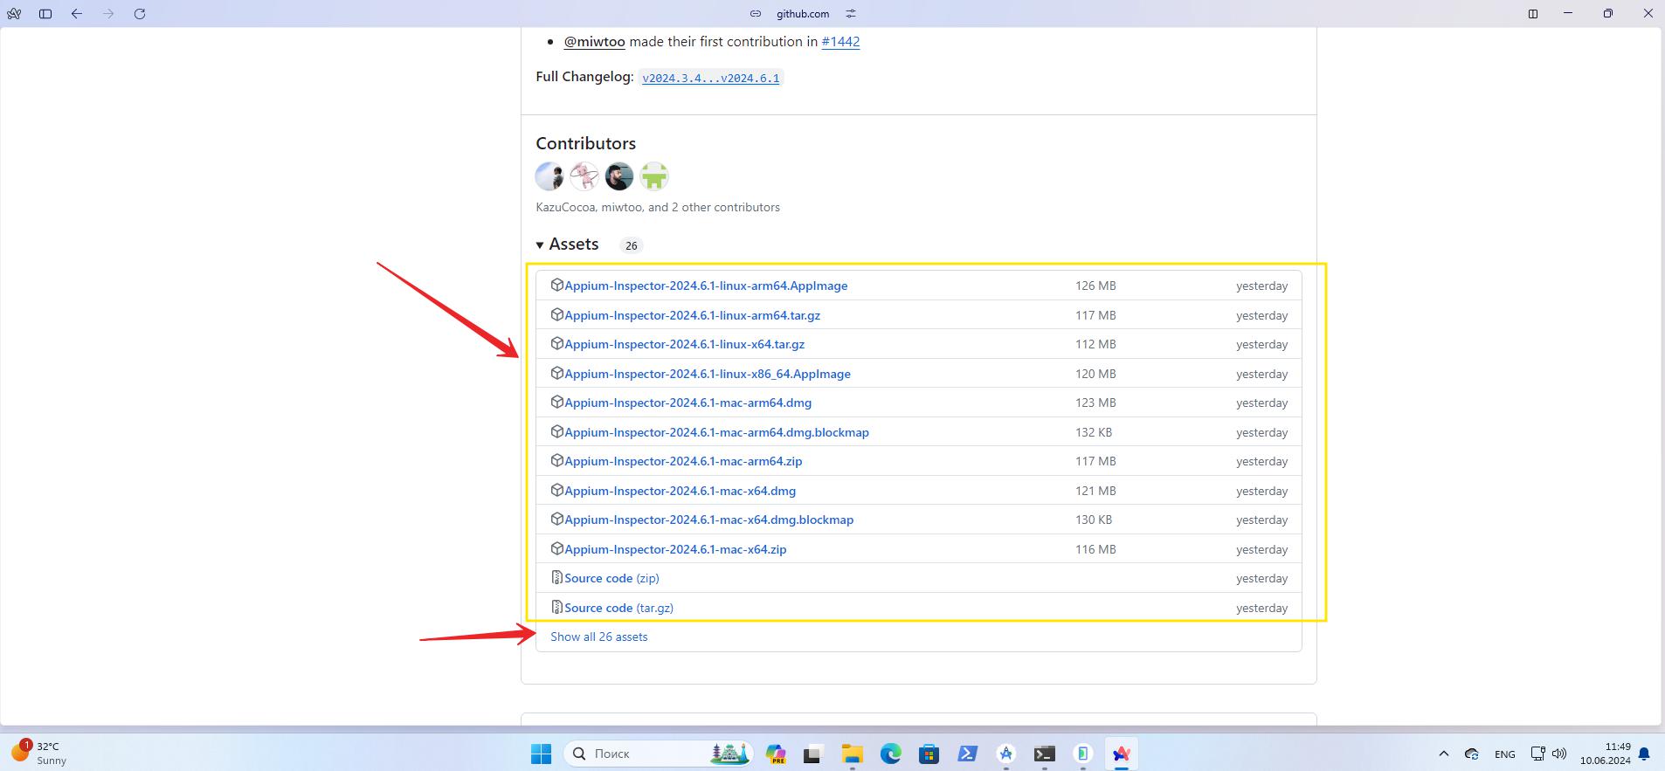Click file-zip icon of Source code (zip)

556,577
